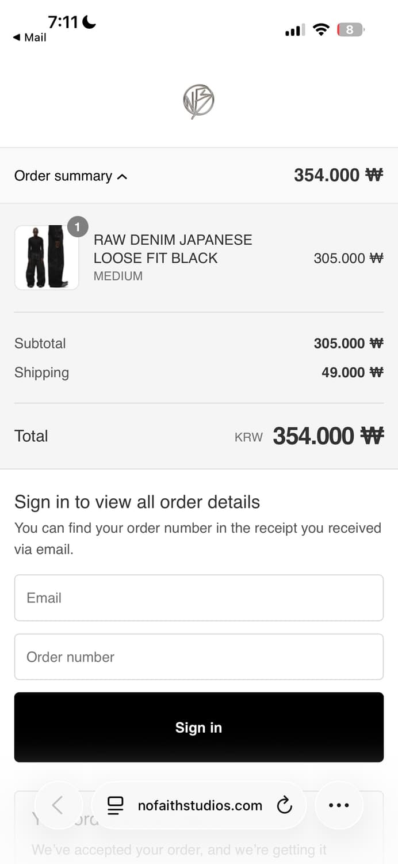Tap the quantity badge on the product photo
Viewport: 398px width, 864px height.
click(x=78, y=226)
